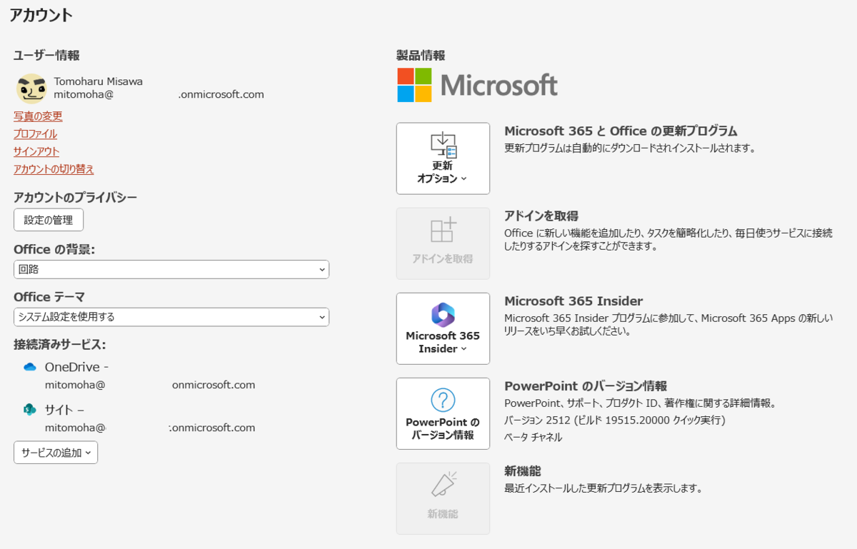This screenshot has width=857, height=549.
Task: Click アカウントの切り替え link
Action: 54,169
